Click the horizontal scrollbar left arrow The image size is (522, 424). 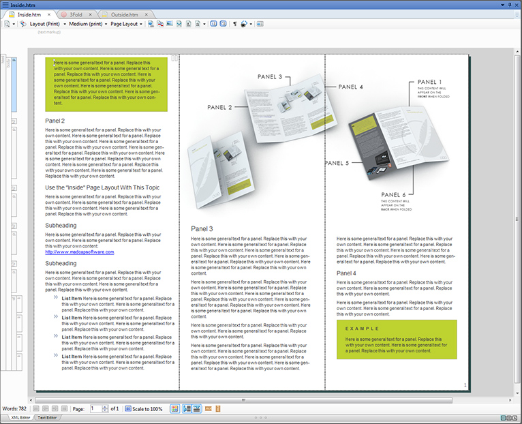pyautogui.click(x=31, y=400)
